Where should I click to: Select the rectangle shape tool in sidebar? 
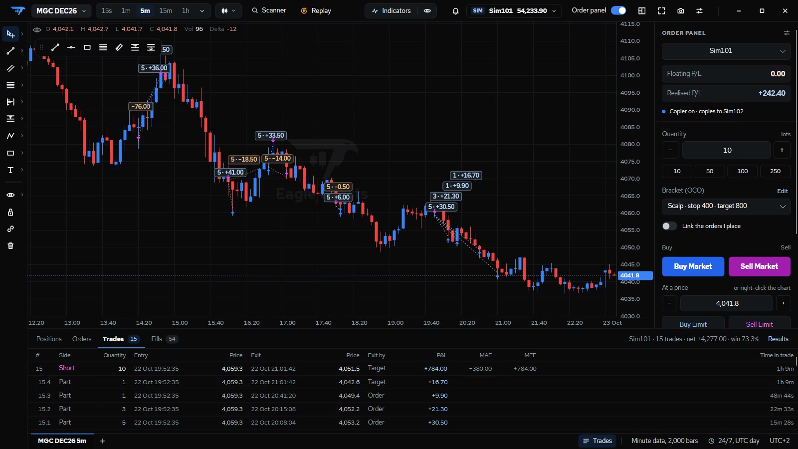[x=10, y=153]
